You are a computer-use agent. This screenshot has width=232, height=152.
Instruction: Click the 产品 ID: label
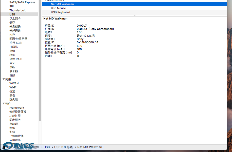point(50,26)
